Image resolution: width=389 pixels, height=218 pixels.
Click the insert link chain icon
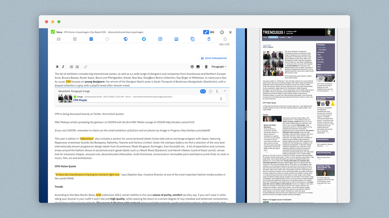(x=85, y=67)
